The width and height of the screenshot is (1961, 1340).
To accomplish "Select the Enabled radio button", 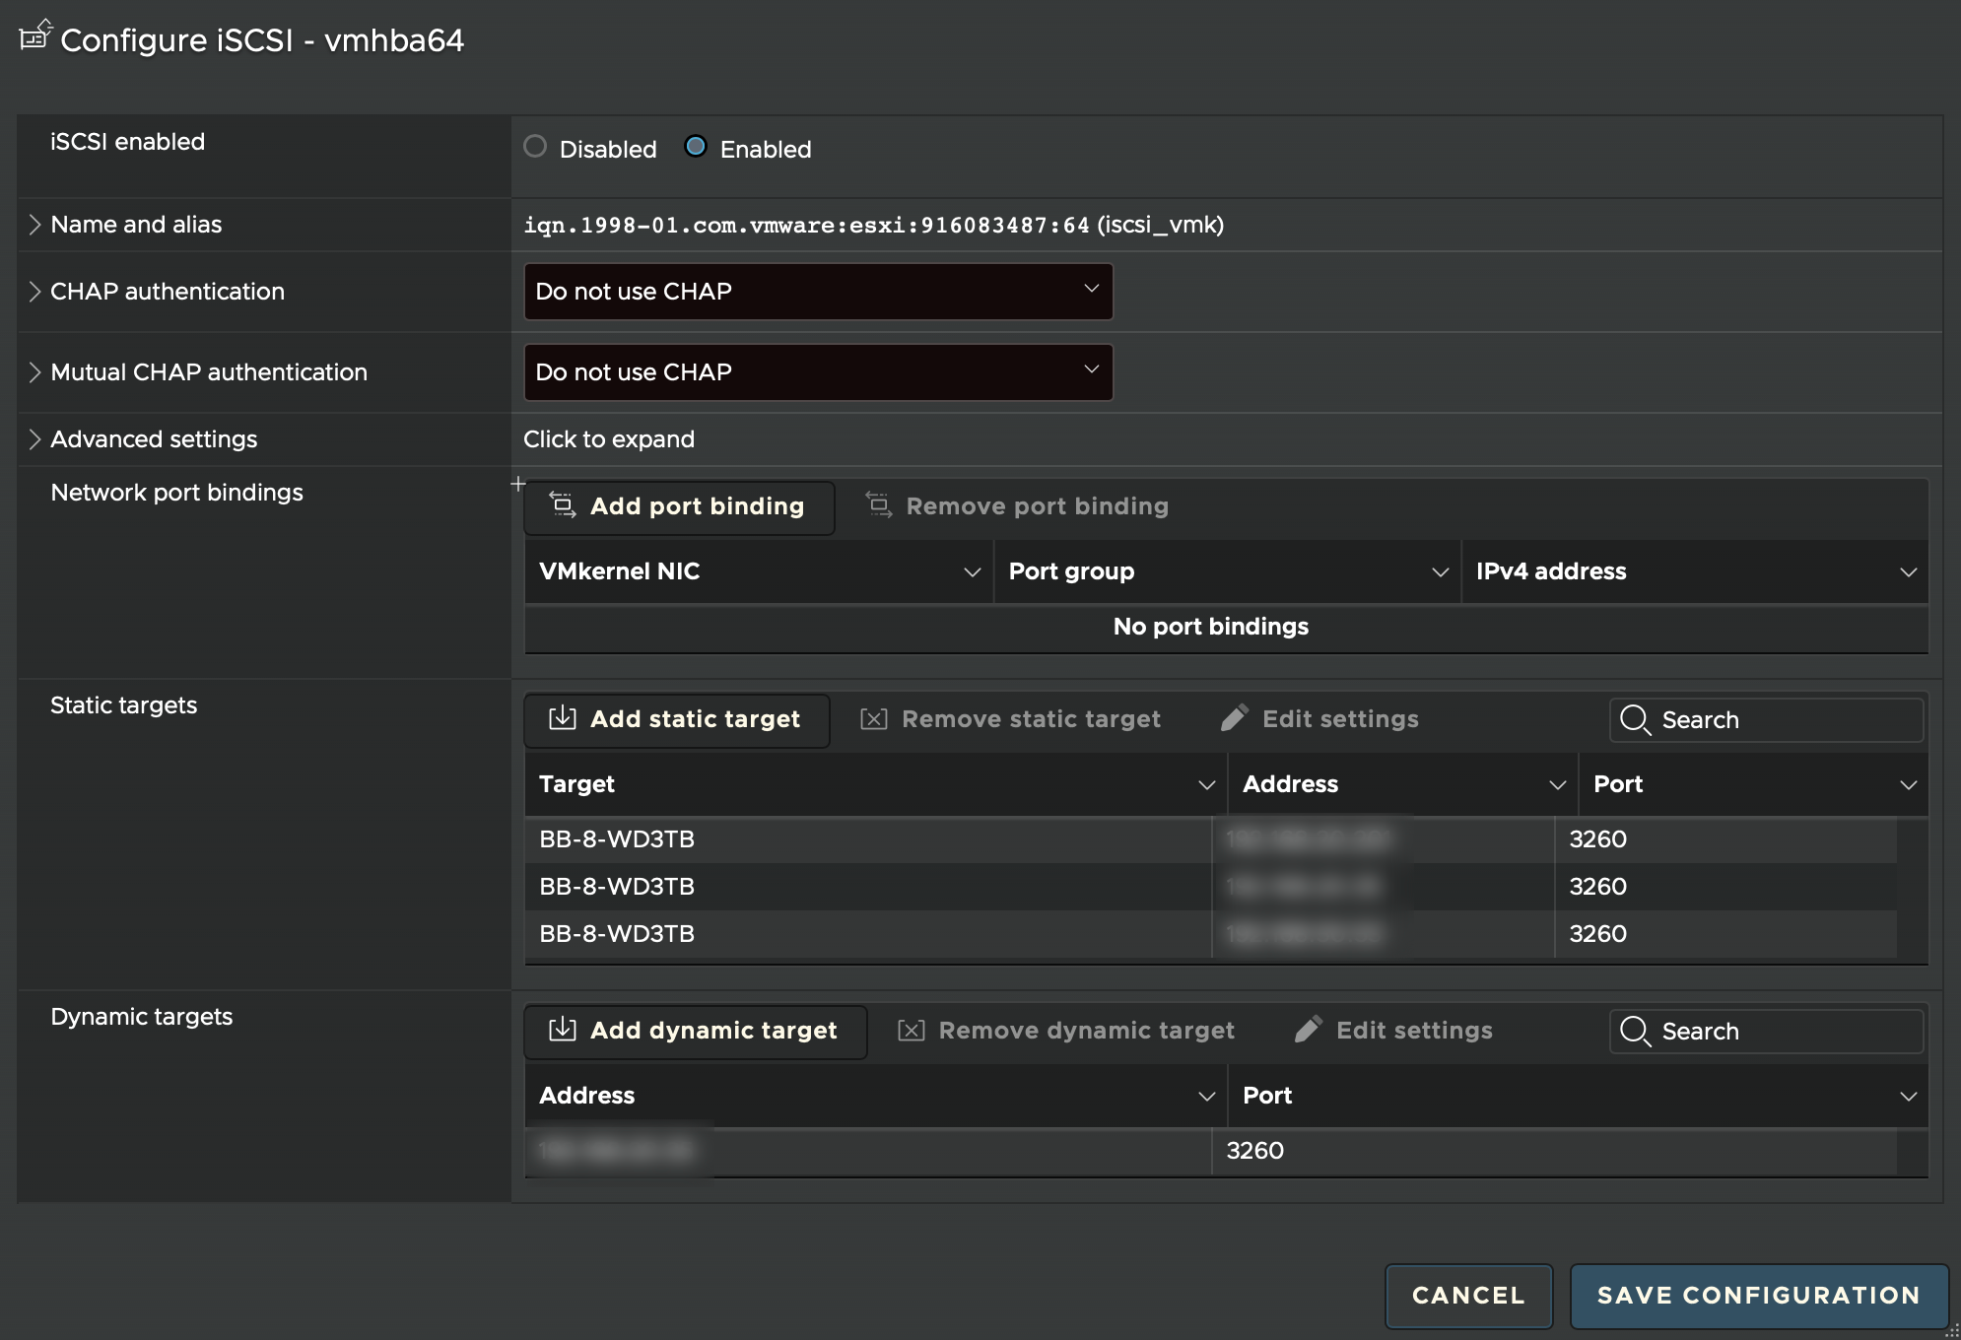I will 697,147.
